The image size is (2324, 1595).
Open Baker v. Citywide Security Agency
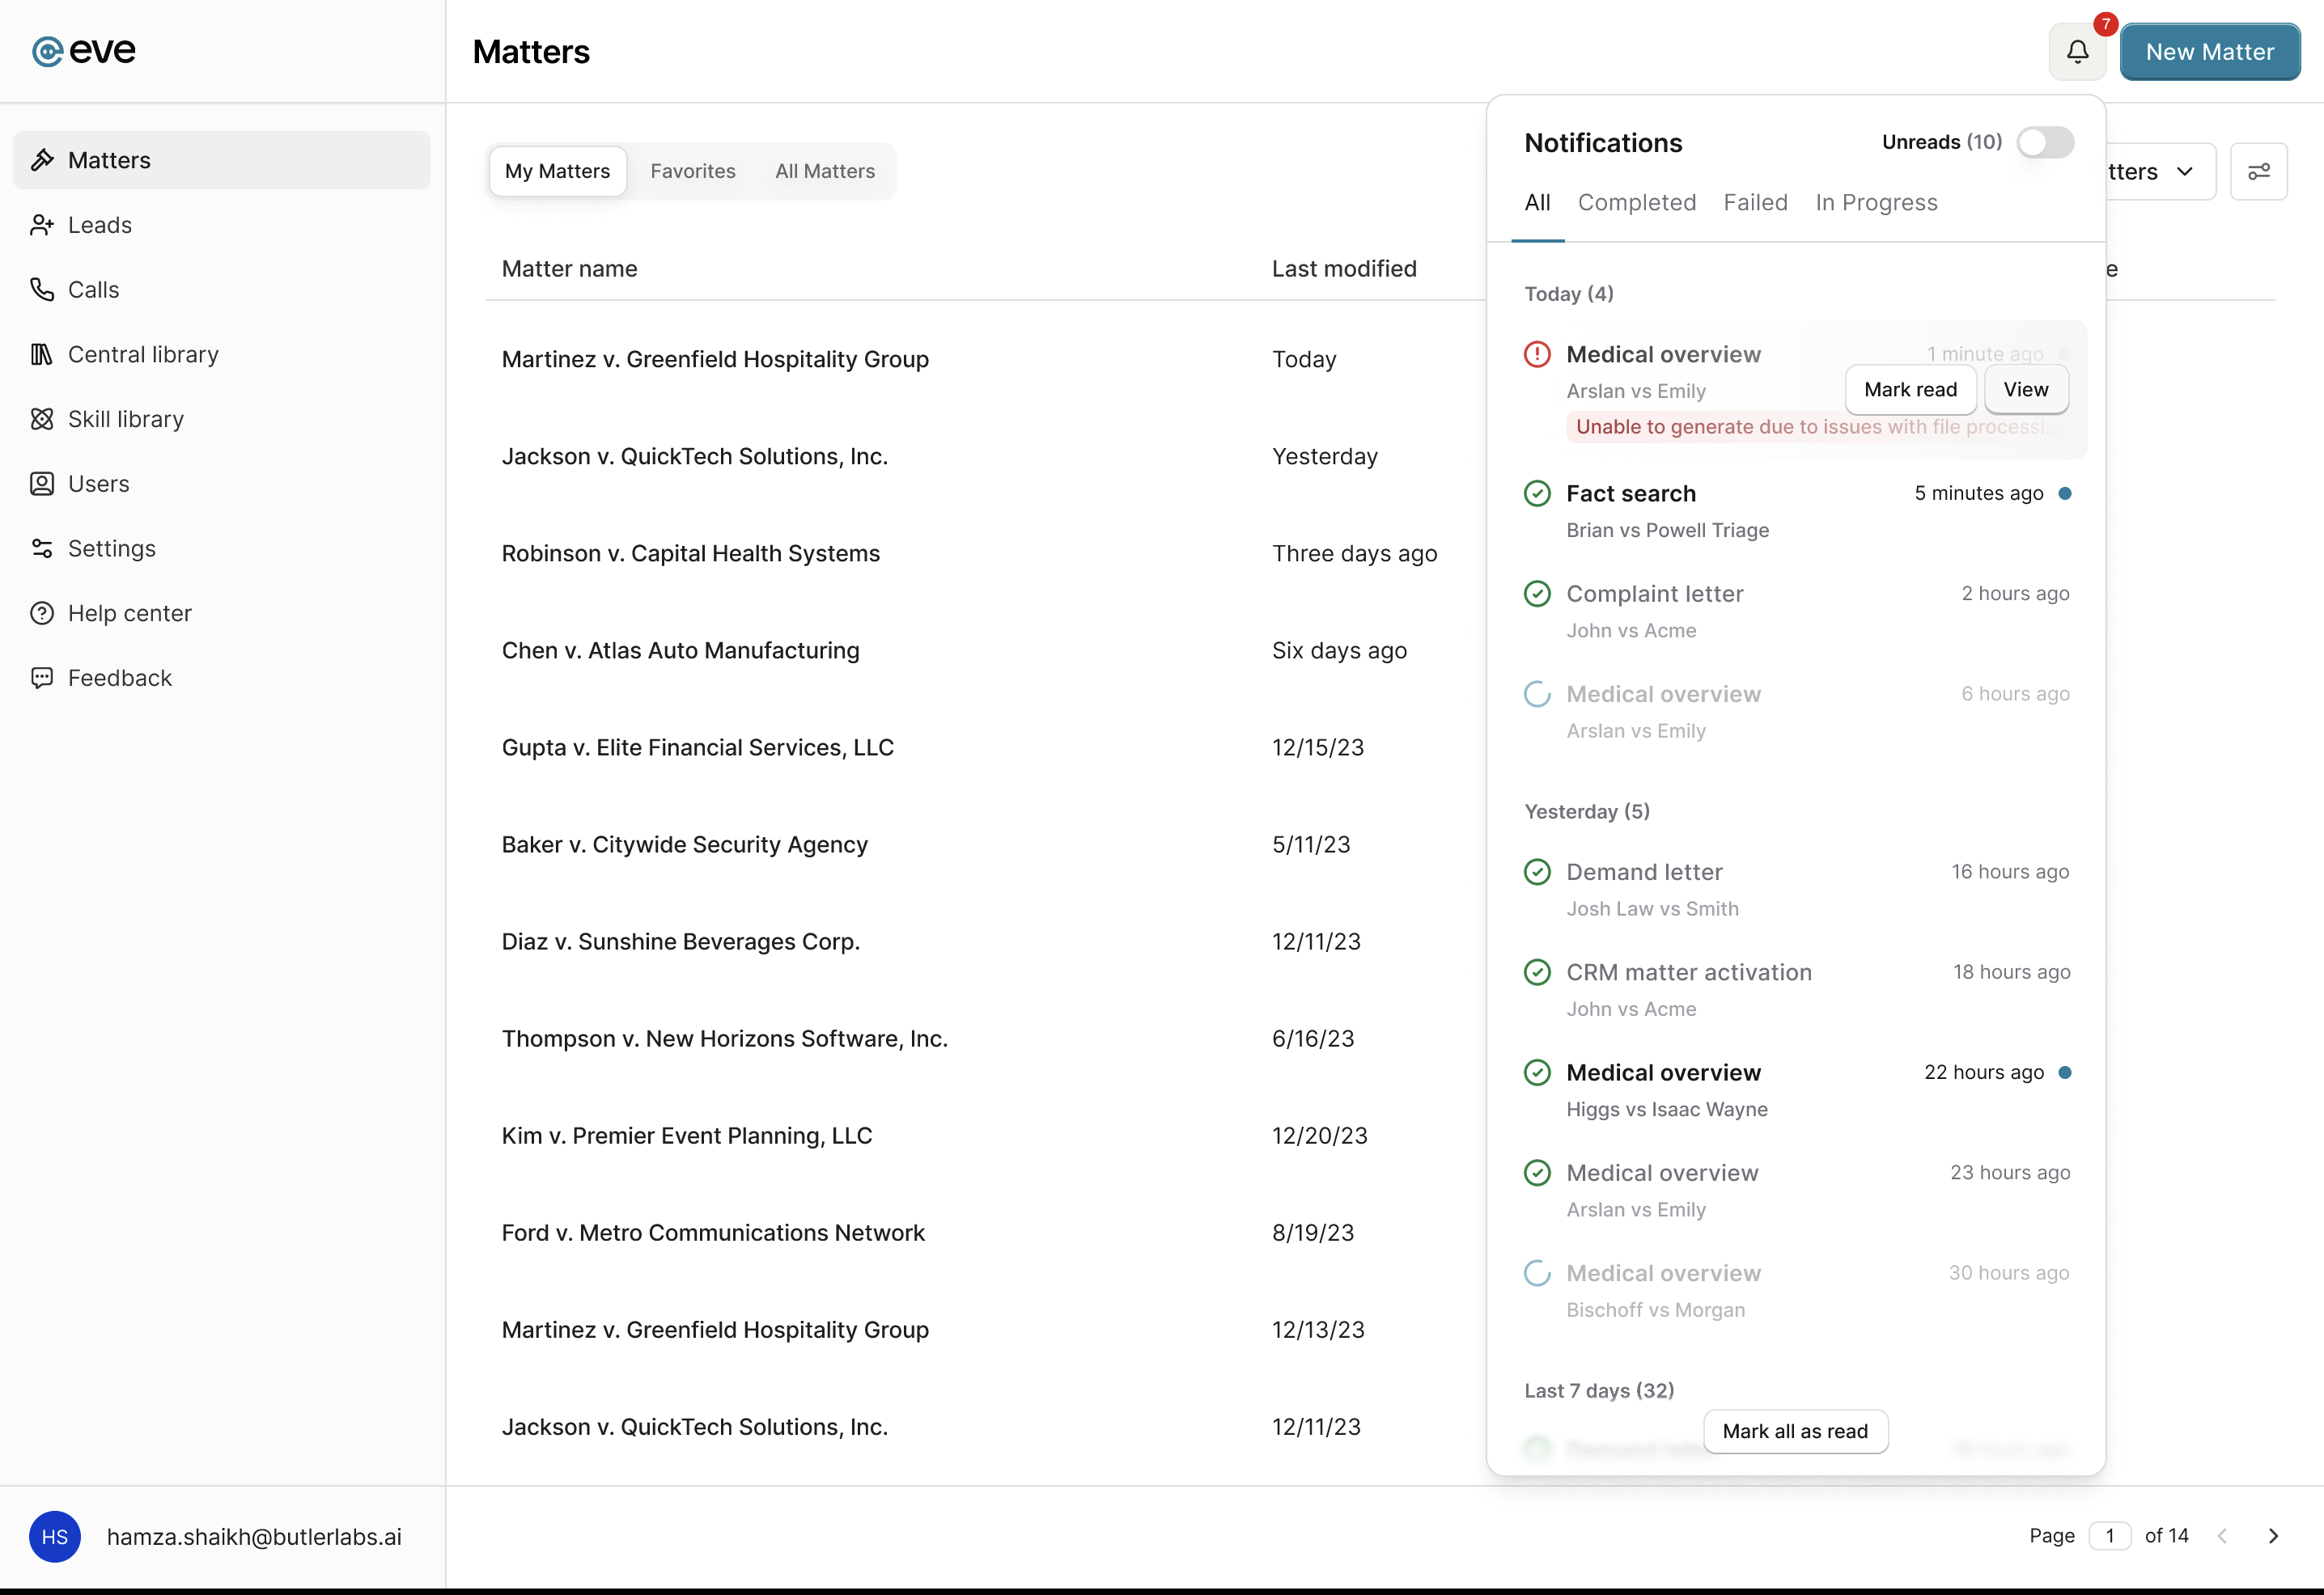(684, 844)
